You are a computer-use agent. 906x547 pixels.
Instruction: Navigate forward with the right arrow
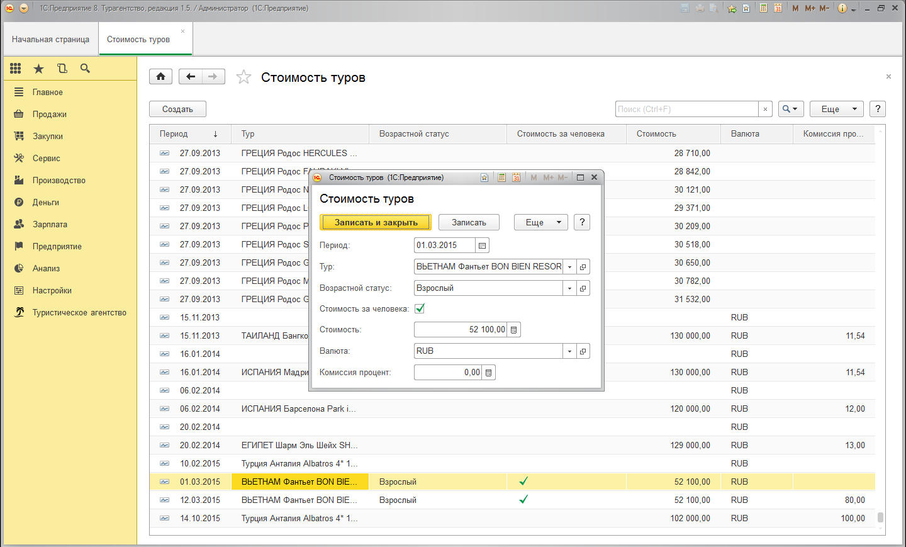[213, 77]
